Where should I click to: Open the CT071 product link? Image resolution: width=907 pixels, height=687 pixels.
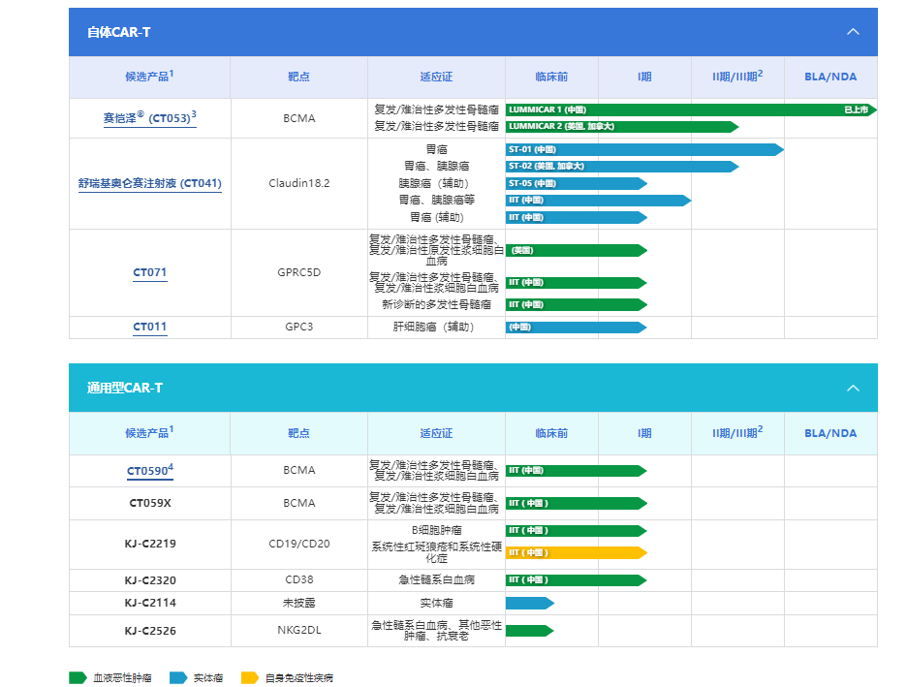point(149,272)
